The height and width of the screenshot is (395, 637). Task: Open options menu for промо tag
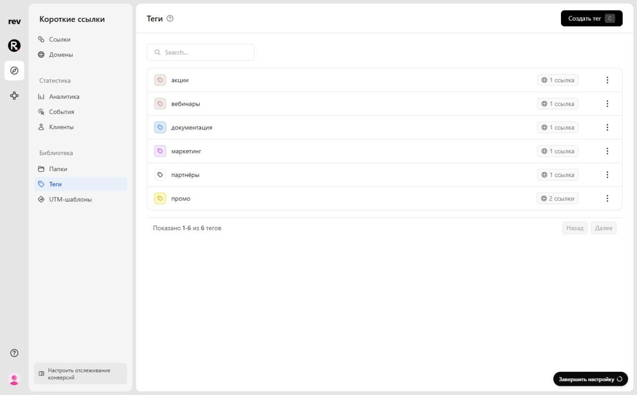607,198
